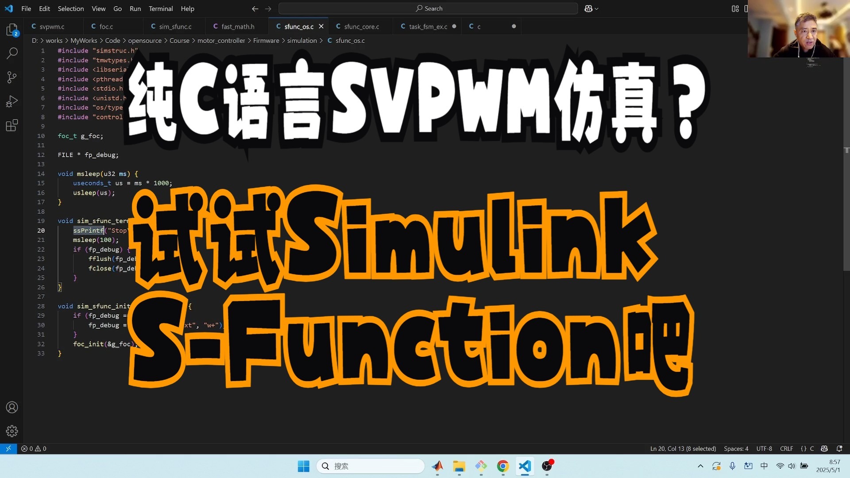Close the sfunc_os.c tab
Image resolution: width=850 pixels, height=478 pixels.
(x=321, y=27)
